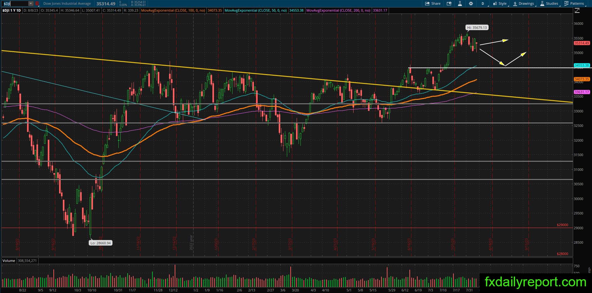Click the cyan 34553.38 price axis tag
Image resolution: width=592 pixels, height=293 pixels.
581,65
